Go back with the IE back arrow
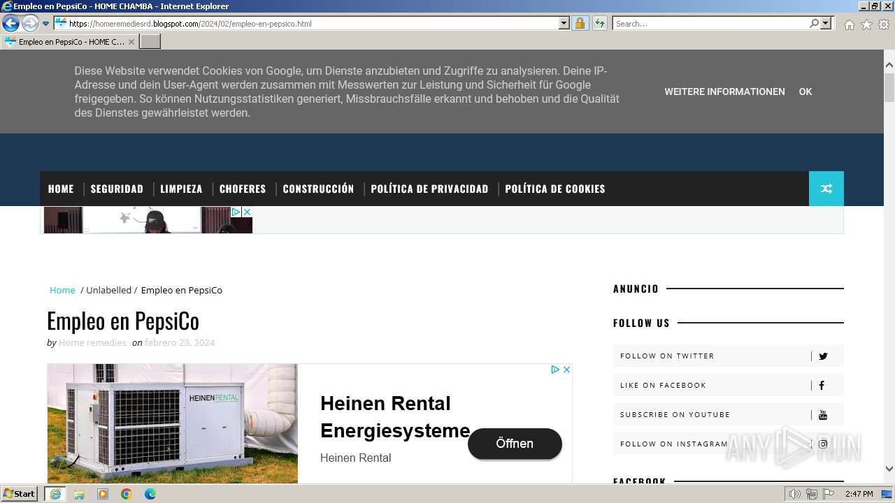This screenshot has width=895, height=503. coord(10,23)
